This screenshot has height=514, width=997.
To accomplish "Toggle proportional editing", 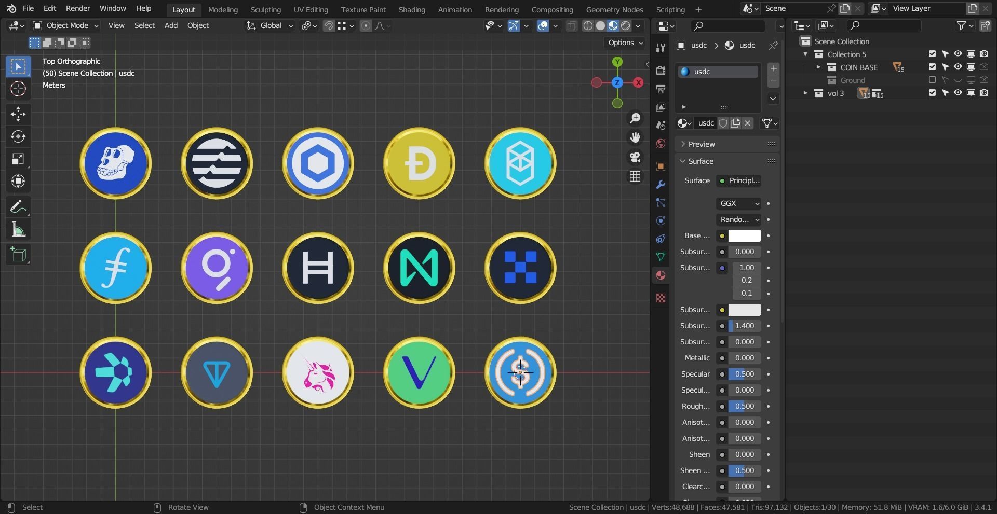I will (x=366, y=25).
